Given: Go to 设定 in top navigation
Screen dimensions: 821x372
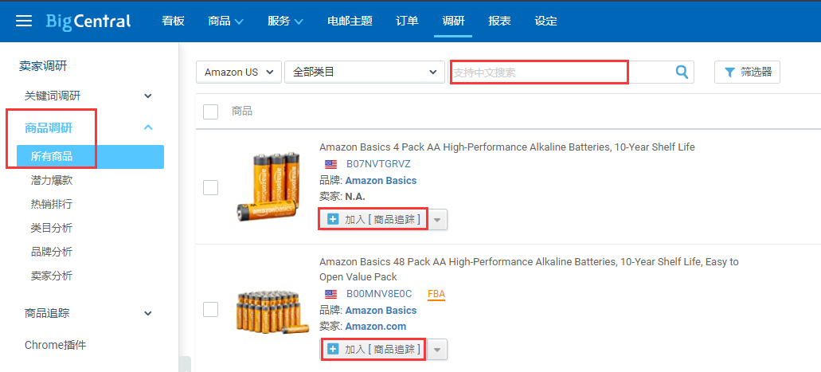Looking at the screenshot, I should pyautogui.click(x=545, y=21).
